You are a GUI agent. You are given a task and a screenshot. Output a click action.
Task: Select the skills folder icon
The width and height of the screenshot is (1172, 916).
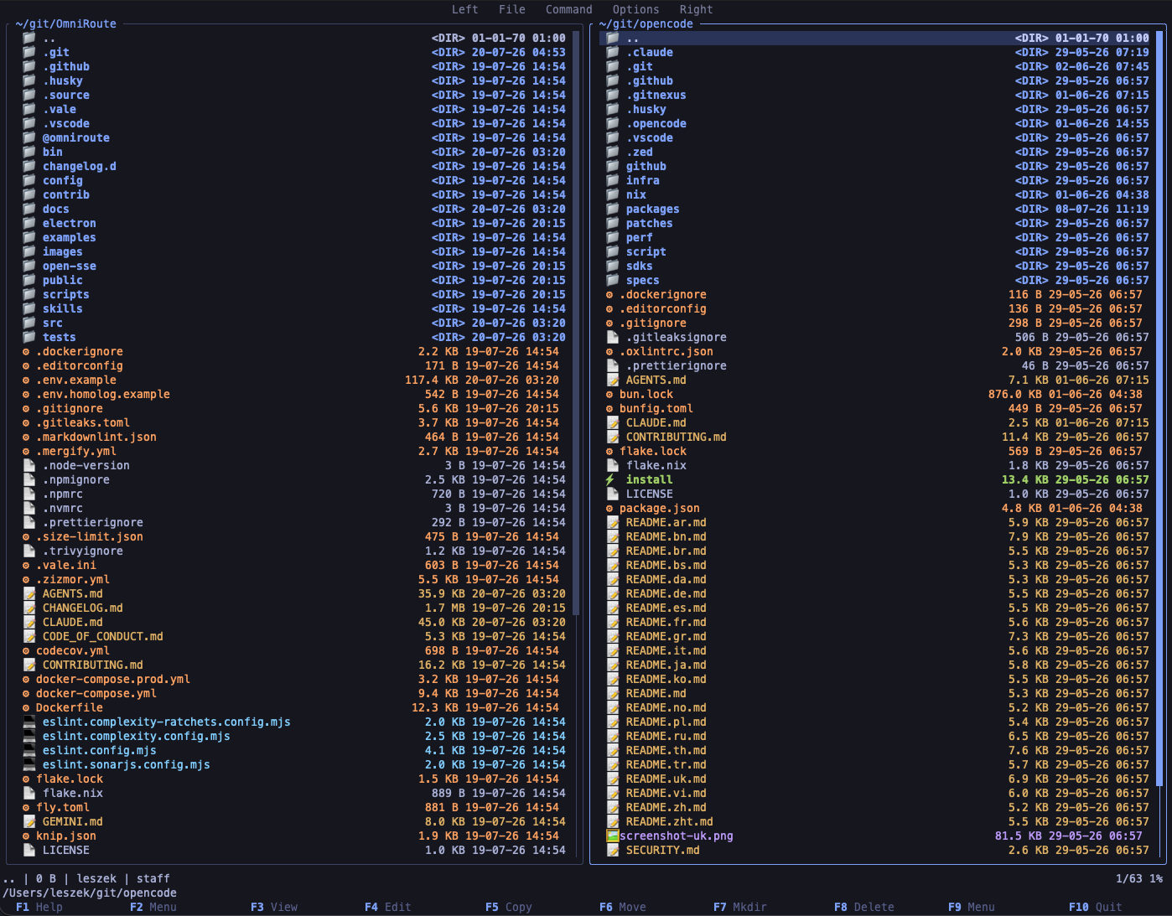pyautogui.click(x=29, y=308)
